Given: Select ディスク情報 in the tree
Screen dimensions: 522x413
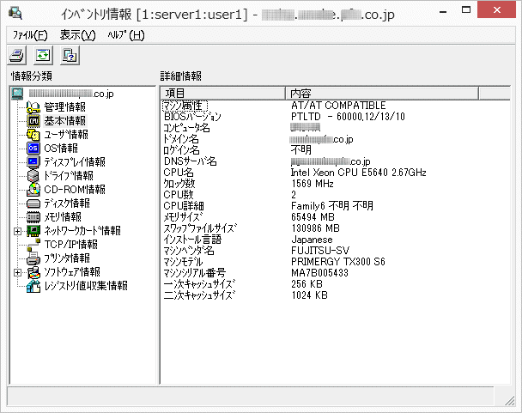Looking at the screenshot, I should 67,203.
